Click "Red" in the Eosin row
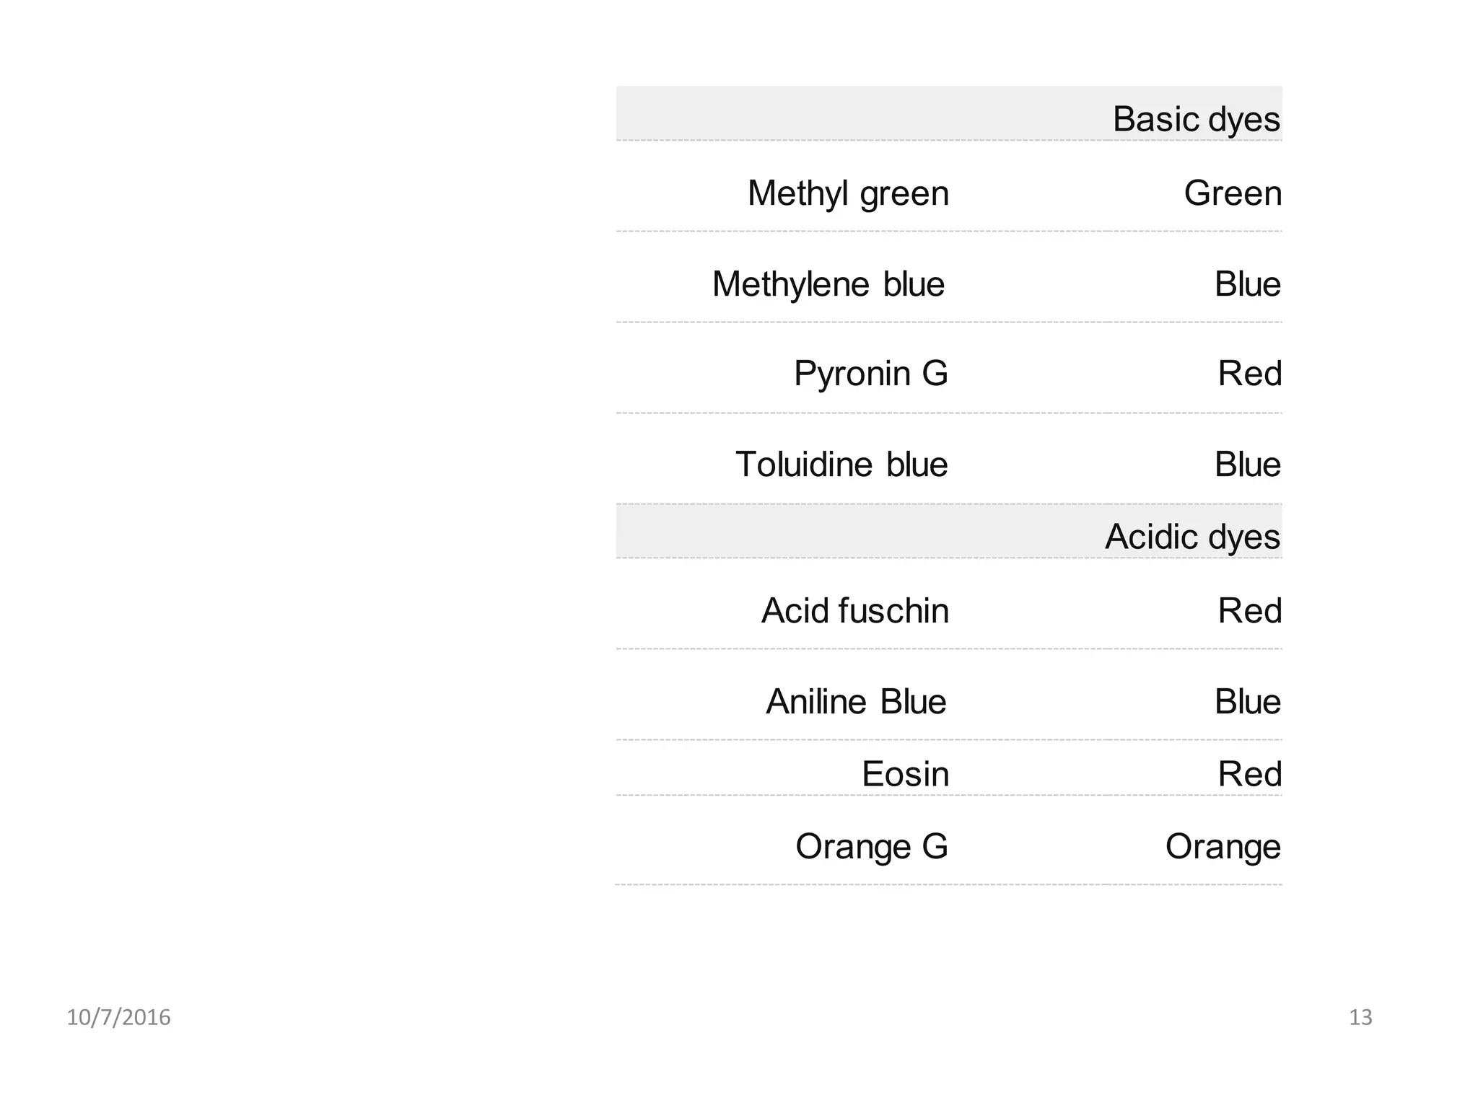This screenshot has width=1478, height=1108. tap(1249, 775)
